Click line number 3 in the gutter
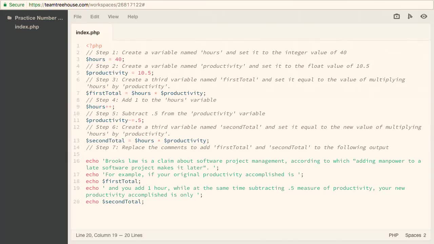Viewport: 434px width, 244px height. 78,59
